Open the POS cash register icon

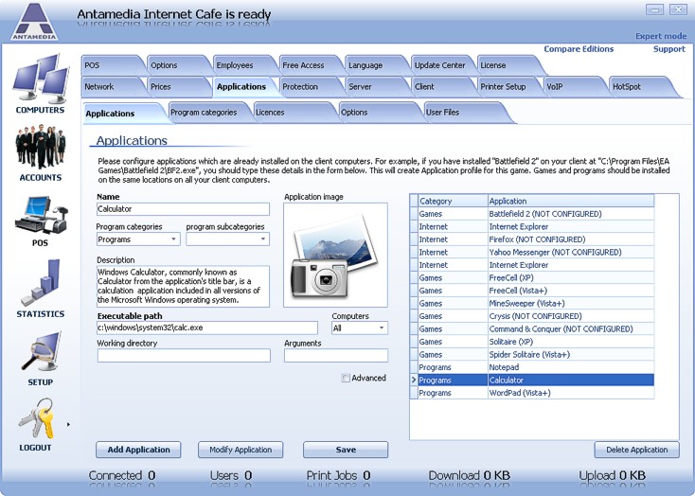tap(41, 215)
